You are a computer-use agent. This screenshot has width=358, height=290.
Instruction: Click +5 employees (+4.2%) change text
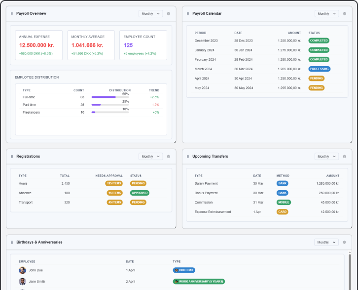point(140,53)
